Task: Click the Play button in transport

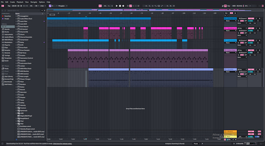Action: (x=117, y=6)
